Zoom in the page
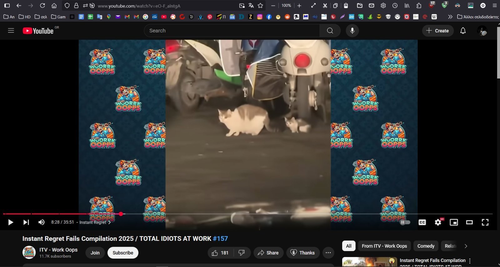The width and height of the screenshot is (500, 267). coord(299,6)
